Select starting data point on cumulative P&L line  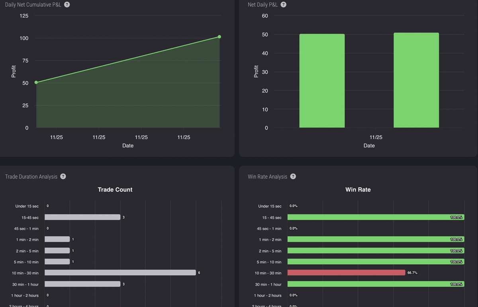pos(36,82)
